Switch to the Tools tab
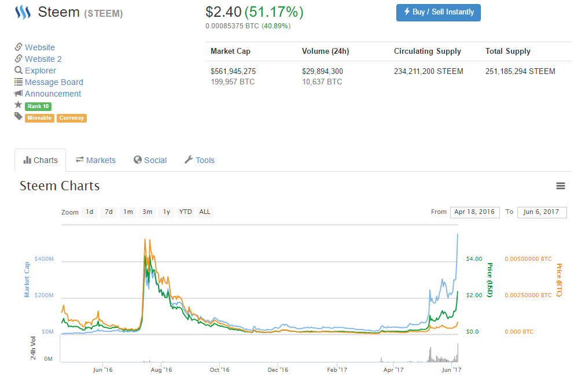 click(200, 160)
